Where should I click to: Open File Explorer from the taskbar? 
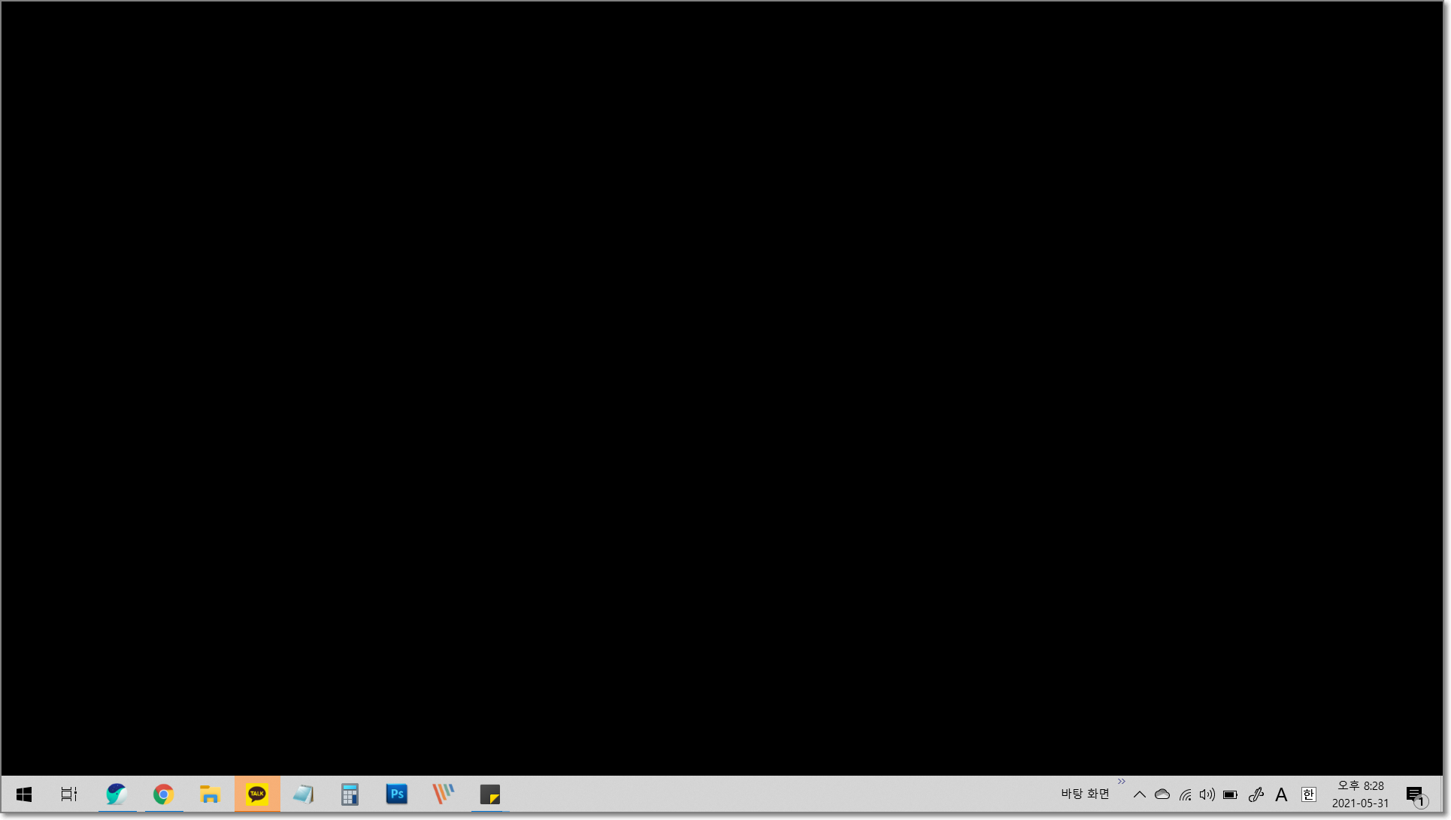tap(210, 794)
